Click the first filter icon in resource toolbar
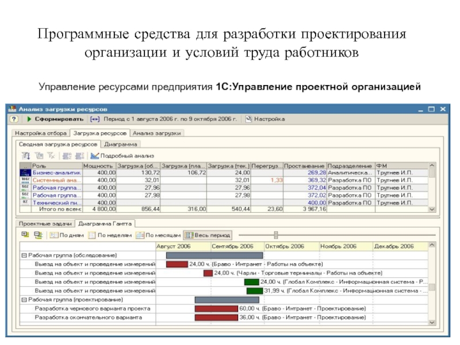 pos(25,155)
